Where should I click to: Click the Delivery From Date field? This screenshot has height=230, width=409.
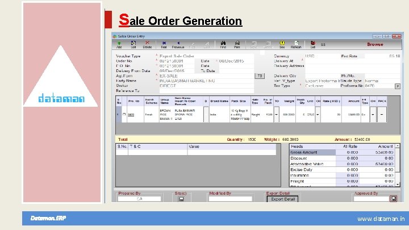pyautogui.click(x=177, y=71)
